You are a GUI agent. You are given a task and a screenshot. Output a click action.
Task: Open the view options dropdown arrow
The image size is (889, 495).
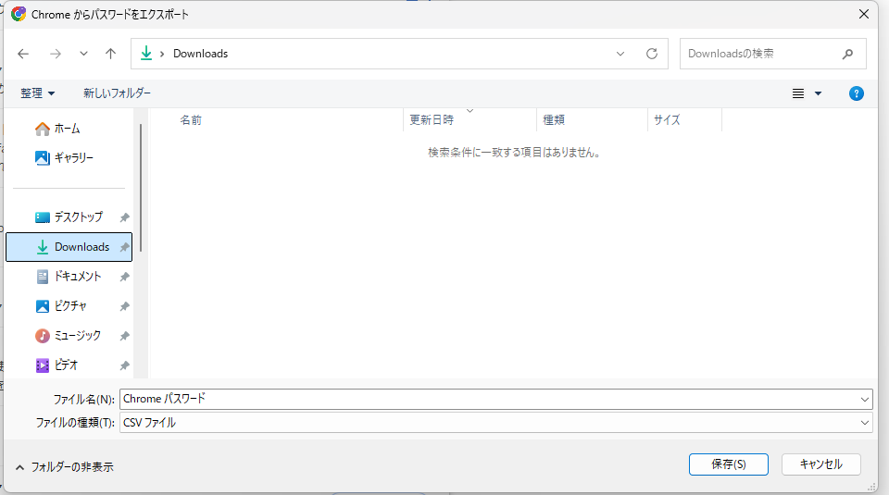818,93
